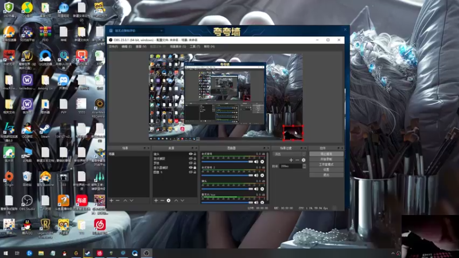This screenshot has height=258, width=459.
Task: Remove the selected scene with the minus icon
Action: pos(118,200)
